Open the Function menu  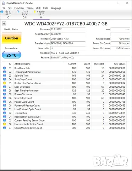click(19, 8)
